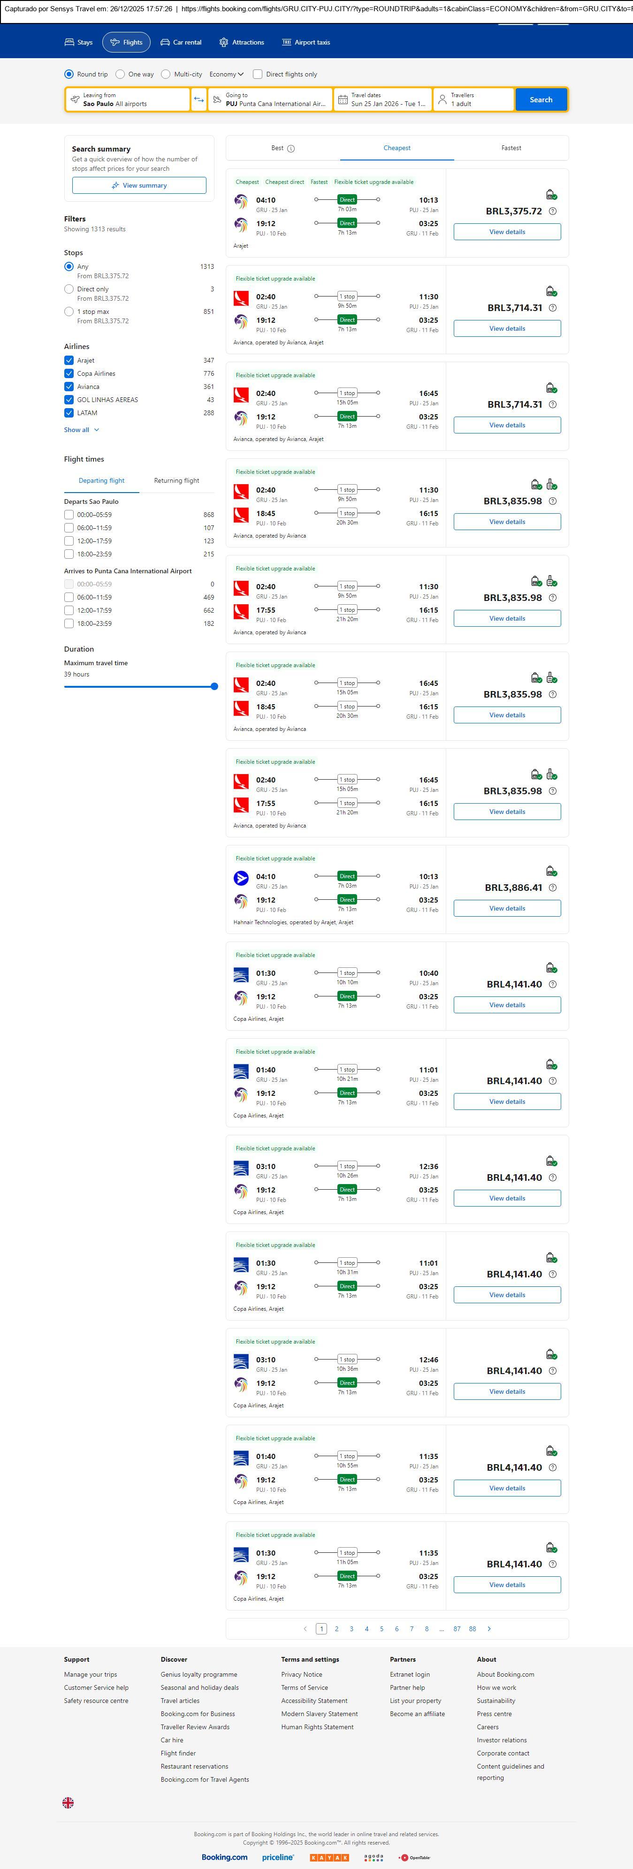
Task: Click the calendar icon in Travel dates field
Action: click(x=343, y=99)
